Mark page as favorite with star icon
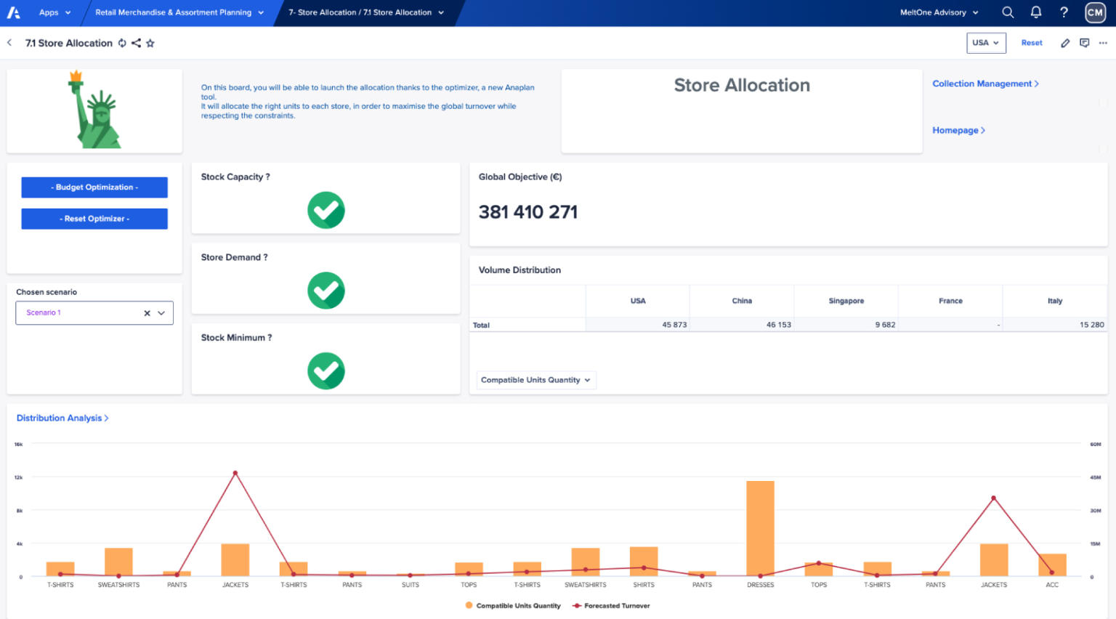This screenshot has width=1116, height=619. coord(150,43)
